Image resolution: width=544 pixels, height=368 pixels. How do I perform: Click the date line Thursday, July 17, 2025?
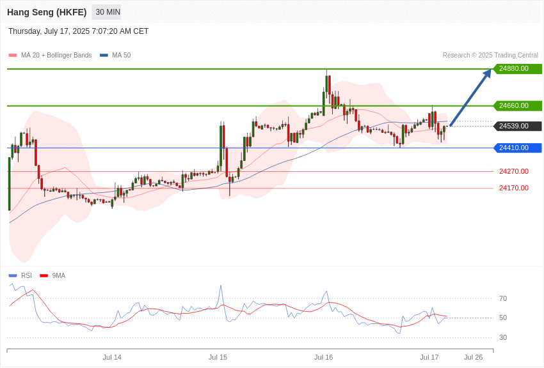tap(79, 31)
